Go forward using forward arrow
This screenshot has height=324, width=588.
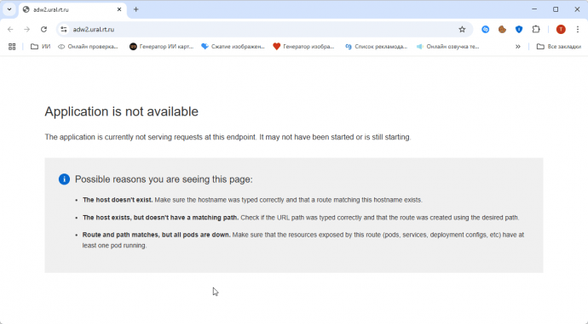[x=27, y=29]
